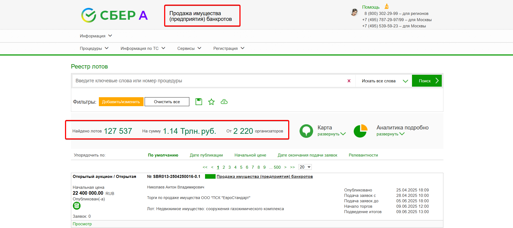Open the Процедуры menu
The width and height of the screenshot is (513, 228).
point(94,48)
